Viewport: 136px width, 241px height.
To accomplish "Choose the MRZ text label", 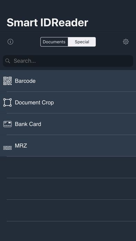I will coord(21,146).
